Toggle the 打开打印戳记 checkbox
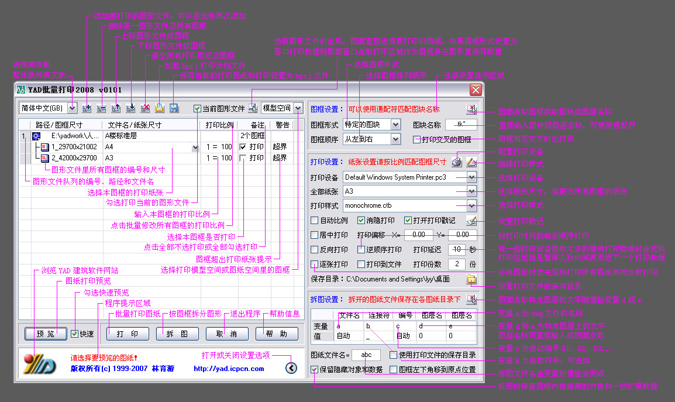Screen dimensions: 675x402 point(408,221)
